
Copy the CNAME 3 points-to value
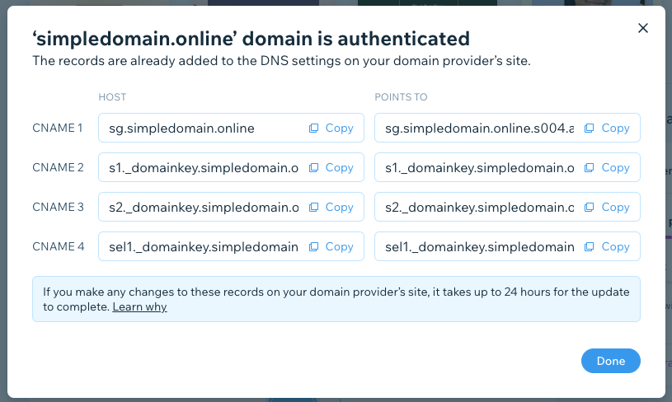tap(608, 208)
